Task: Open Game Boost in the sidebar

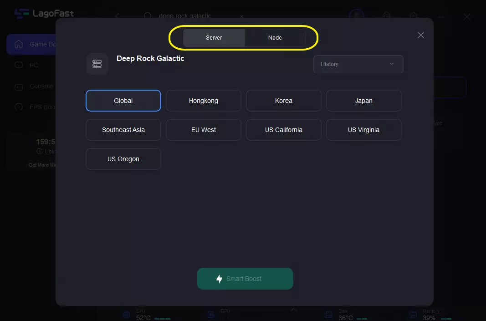Action: (x=31, y=44)
